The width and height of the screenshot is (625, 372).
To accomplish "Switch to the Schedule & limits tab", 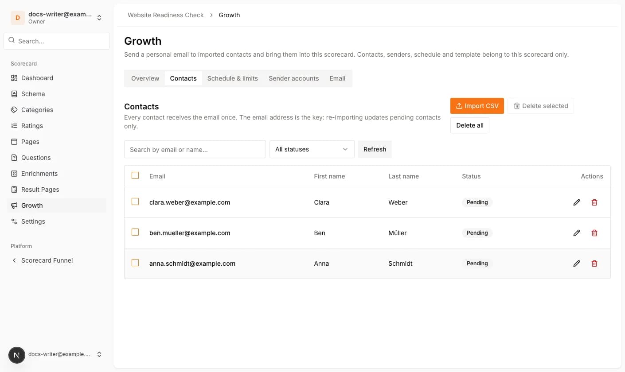I will (x=233, y=78).
